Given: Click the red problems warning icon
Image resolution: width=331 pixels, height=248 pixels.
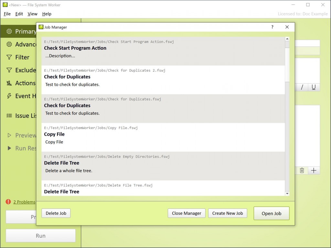Looking at the screenshot, I should pos(8,202).
